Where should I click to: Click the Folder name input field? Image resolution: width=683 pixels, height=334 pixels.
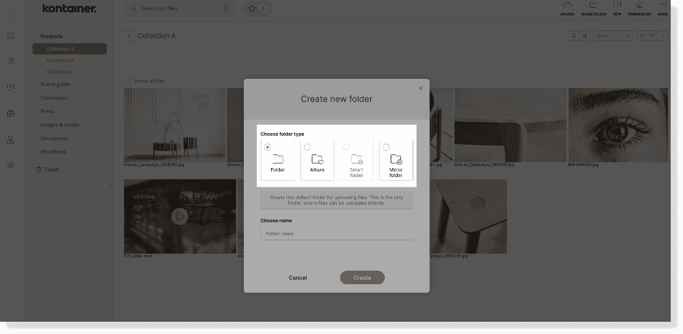coord(336,233)
